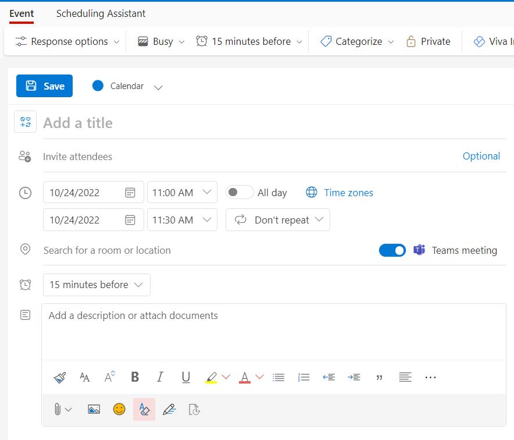
Task: Expand the 15 minutes before reminder dropdown
Action: pos(97,285)
